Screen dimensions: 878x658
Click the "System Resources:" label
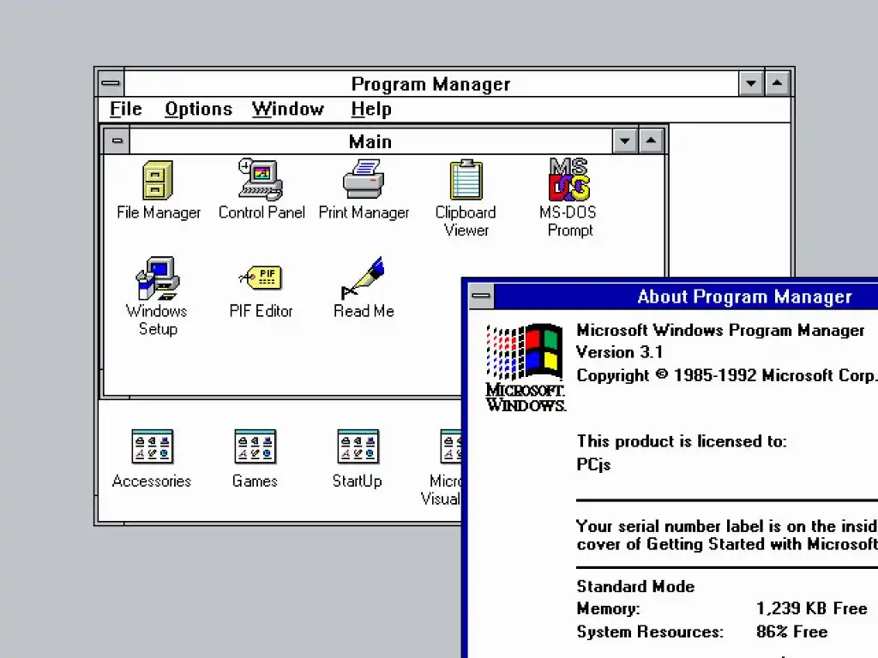(650, 631)
